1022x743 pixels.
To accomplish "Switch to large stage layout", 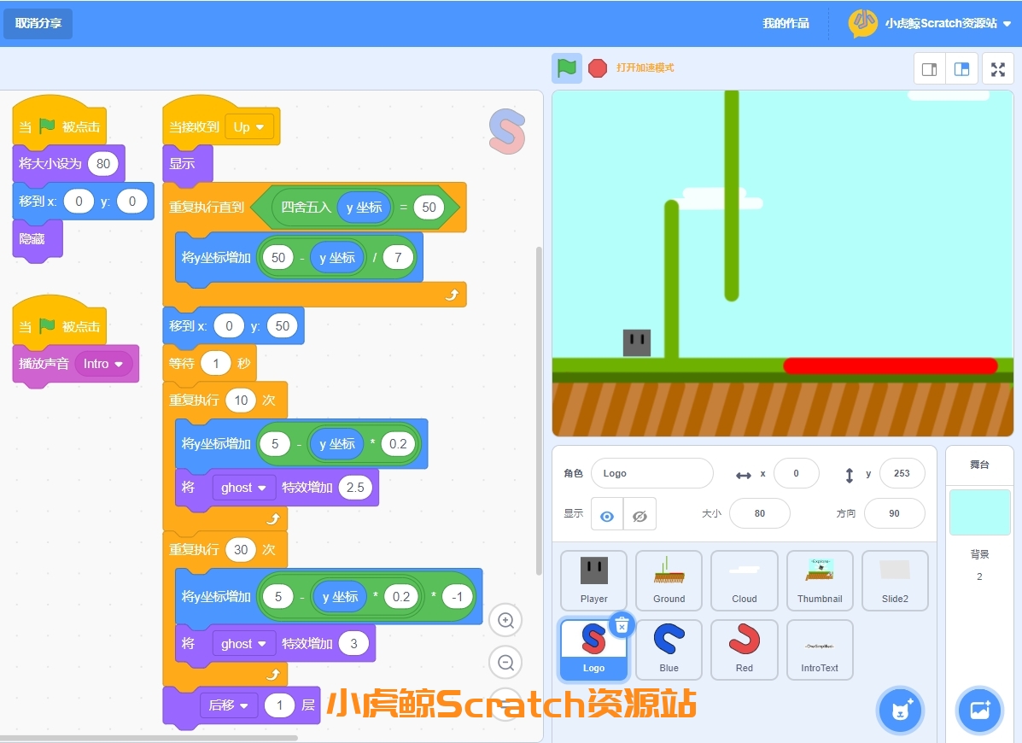I will [x=961, y=69].
